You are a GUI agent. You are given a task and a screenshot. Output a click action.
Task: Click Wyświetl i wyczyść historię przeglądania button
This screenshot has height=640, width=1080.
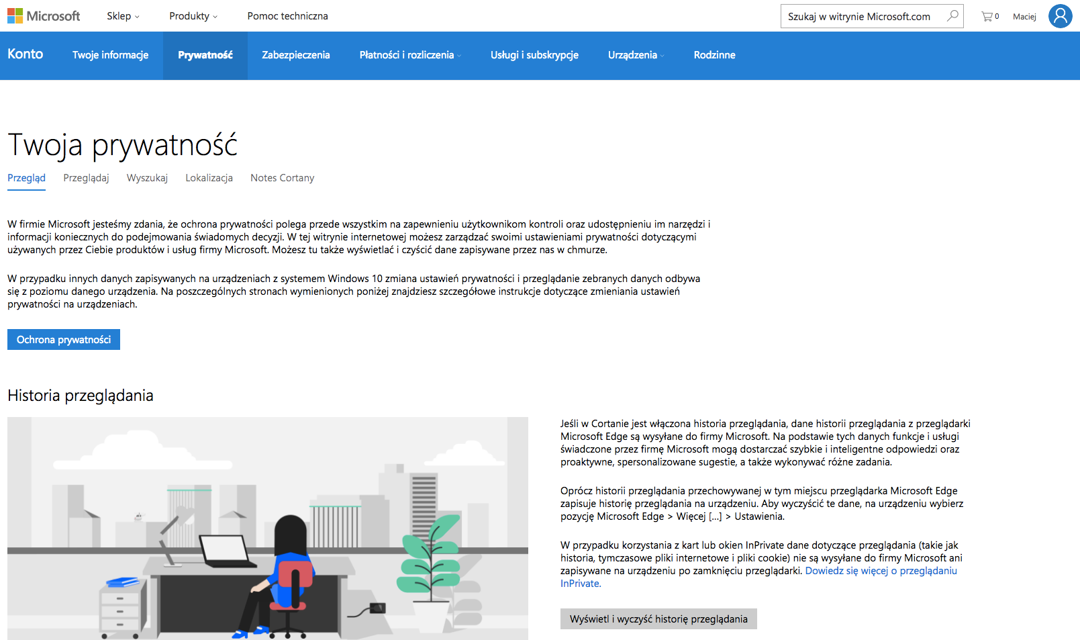658,619
